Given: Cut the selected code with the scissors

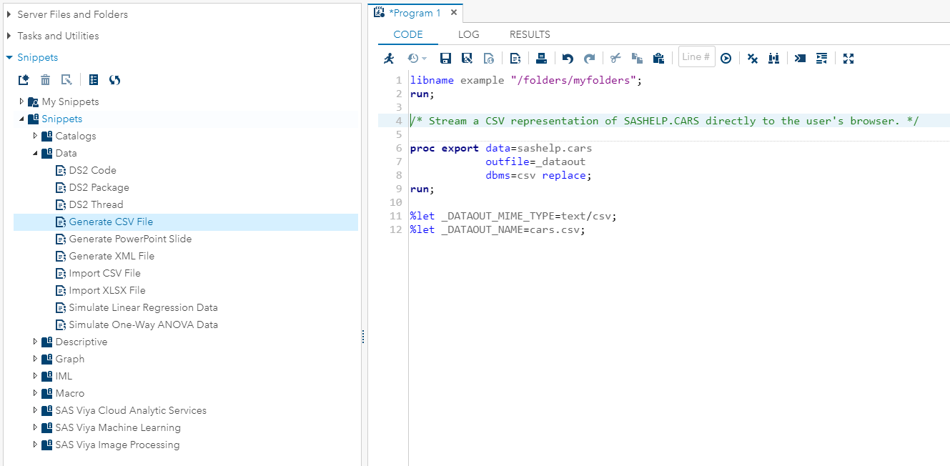Looking at the screenshot, I should point(615,59).
